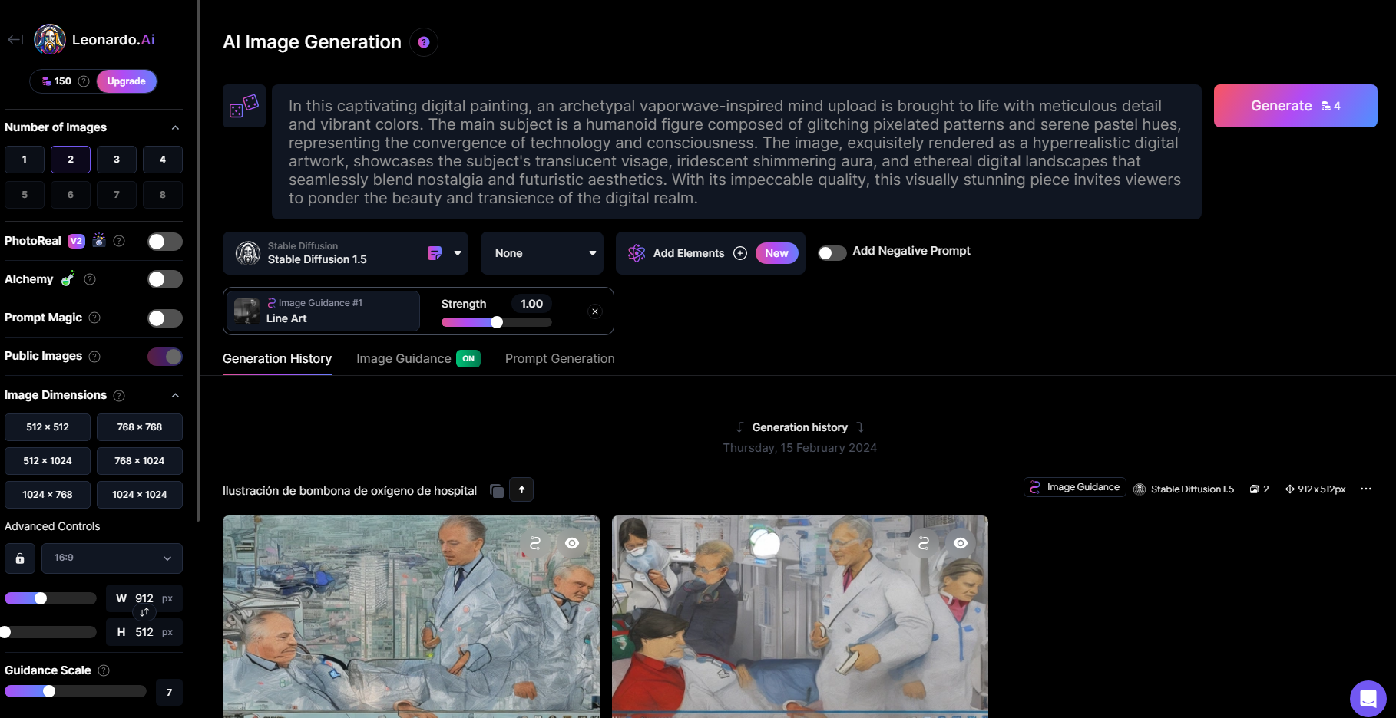Open the Leonardo.Ai avatar logo
Viewport: 1396px width, 718px height.
point(50,40)
